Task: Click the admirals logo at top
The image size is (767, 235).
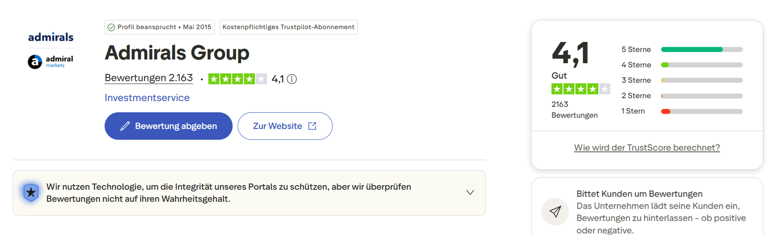Action: (x=51, y=37)
